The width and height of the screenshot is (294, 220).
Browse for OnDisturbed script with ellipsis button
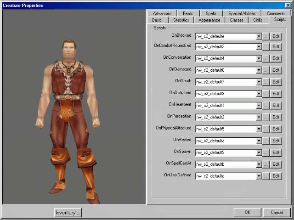[266, 94]
